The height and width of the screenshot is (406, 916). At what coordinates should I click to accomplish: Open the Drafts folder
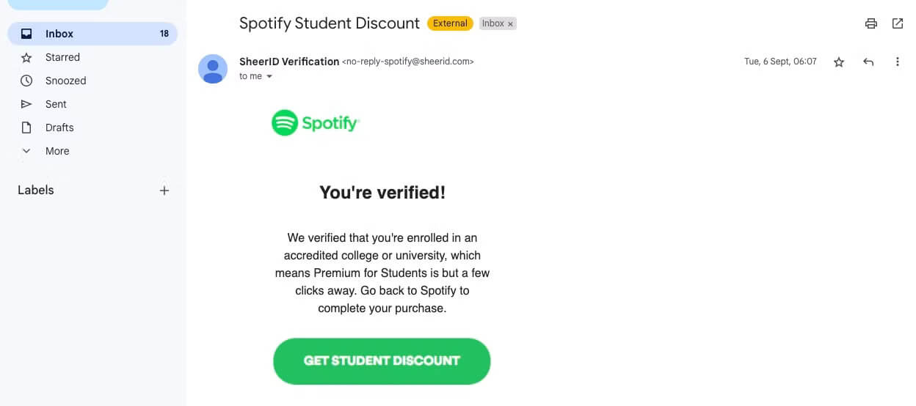[x=59, y=128]
